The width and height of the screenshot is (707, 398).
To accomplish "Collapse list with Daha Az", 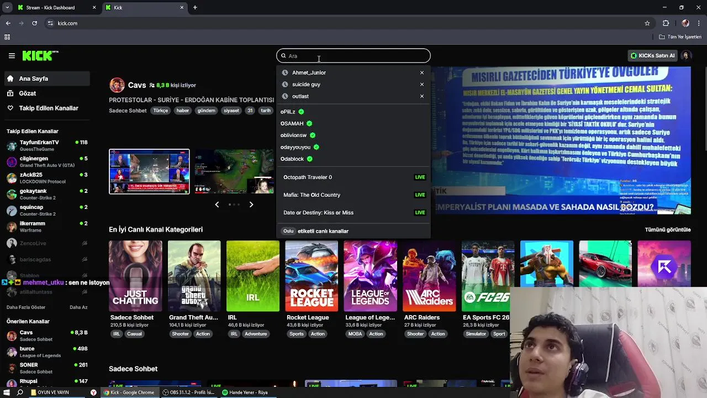I will coord(78,307).
